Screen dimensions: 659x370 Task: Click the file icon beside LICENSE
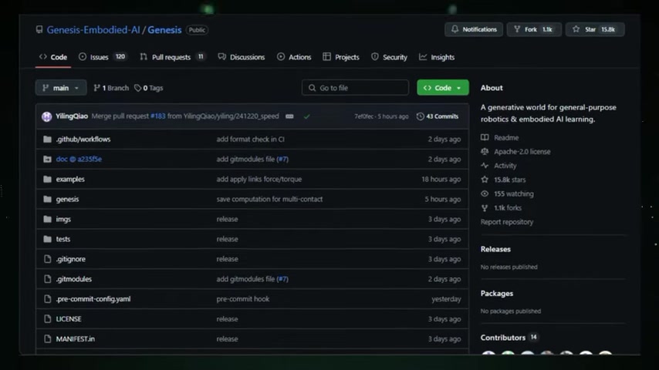coord(48,319)
